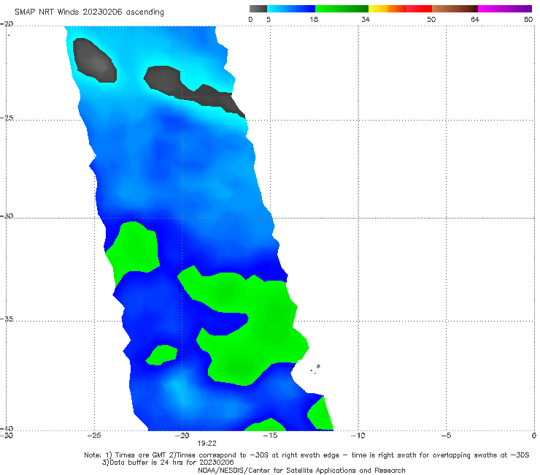Screen dimensions: 540x475
Task: Select the green segment of the colorbar
Action: (342, 9)
